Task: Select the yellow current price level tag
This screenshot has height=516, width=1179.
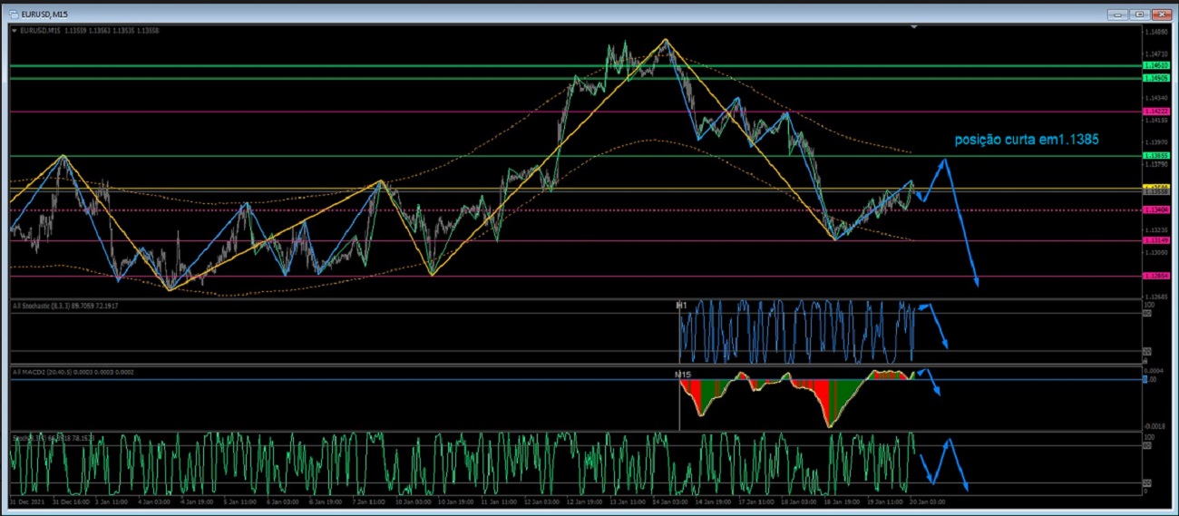Action: (x=1155, y=187)
